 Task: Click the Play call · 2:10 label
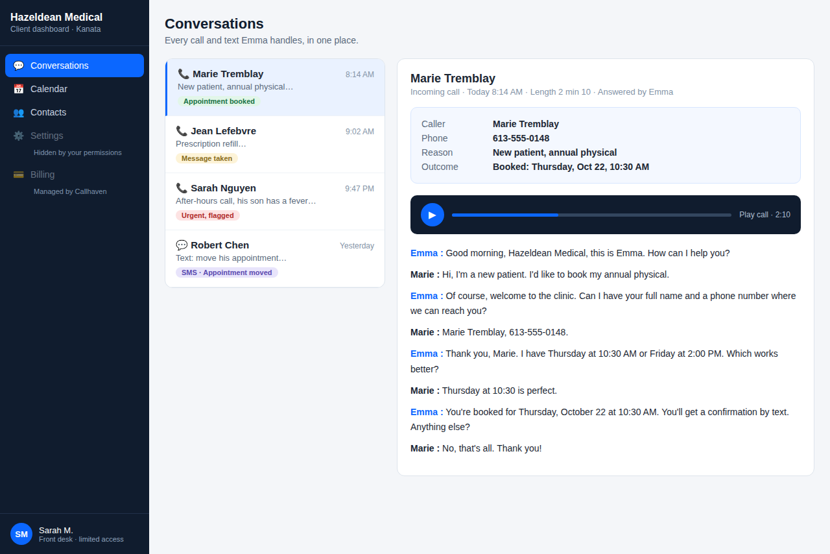tap(765, 215)
